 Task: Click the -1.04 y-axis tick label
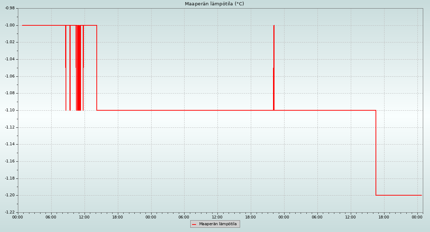tap(10, 59)
